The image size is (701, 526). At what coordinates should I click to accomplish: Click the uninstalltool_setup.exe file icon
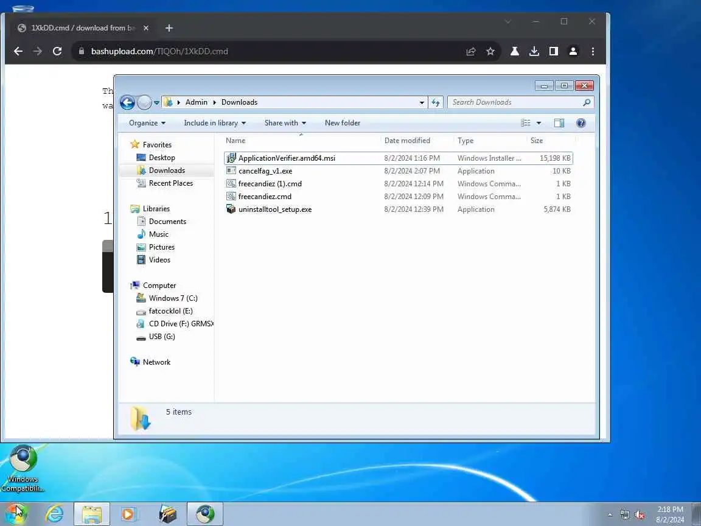231,209
